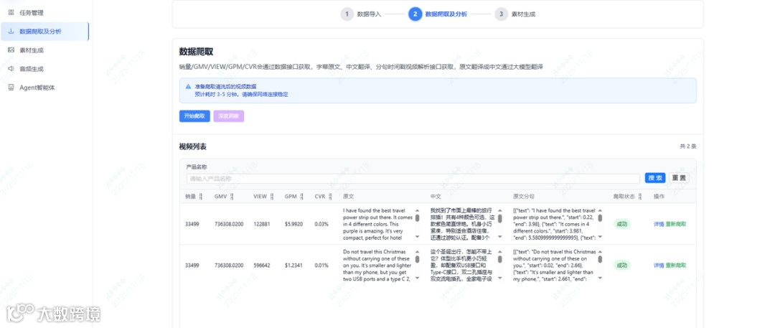This screenshot has width=775, height=328.
Task: Click 重新爬取 for the 596642 views row
Action: pos(676,265)
